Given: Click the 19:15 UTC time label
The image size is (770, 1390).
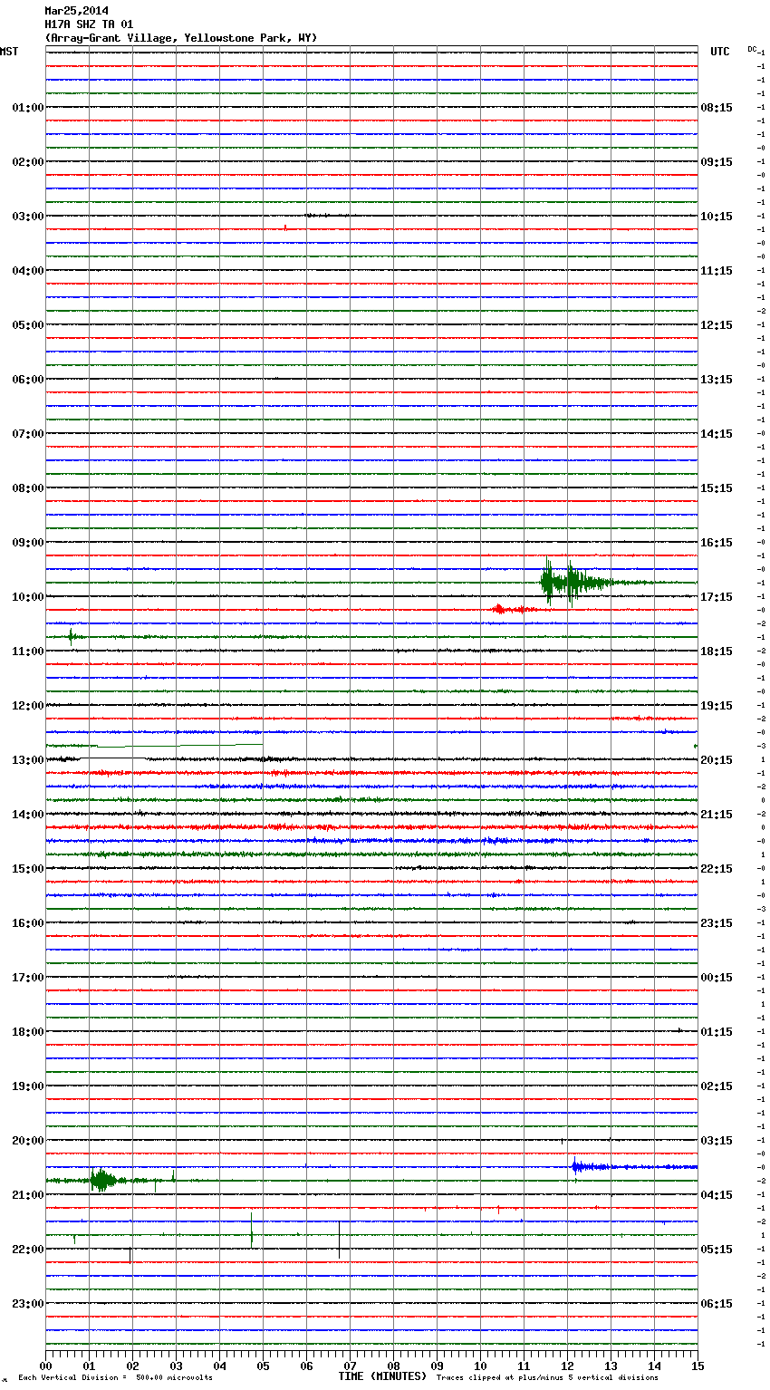Looking at the screenshot, I should [717, 706].
